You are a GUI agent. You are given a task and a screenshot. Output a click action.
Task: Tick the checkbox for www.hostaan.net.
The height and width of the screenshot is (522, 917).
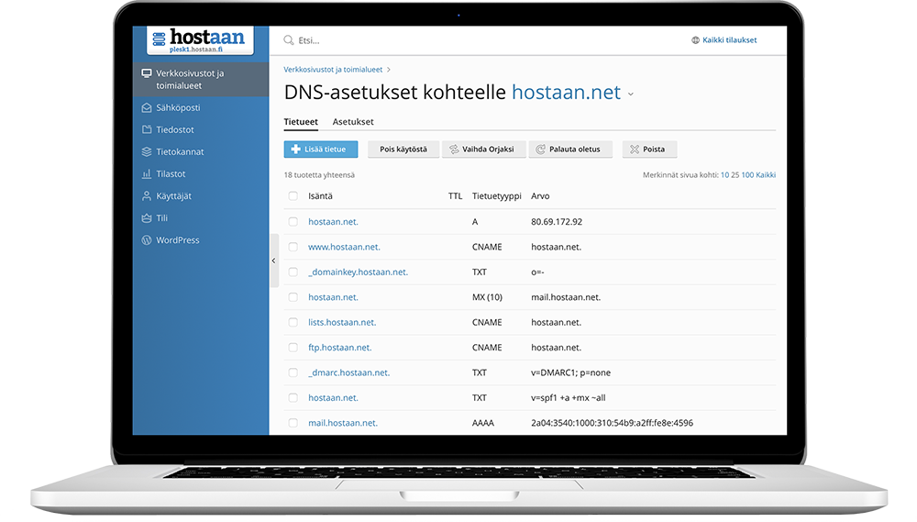[x=293, y=247]
